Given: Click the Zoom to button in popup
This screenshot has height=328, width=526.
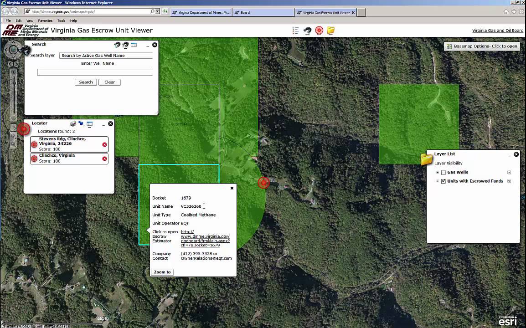Looking at the screenshot, I should pyautogui.click(x=162, y=272).
